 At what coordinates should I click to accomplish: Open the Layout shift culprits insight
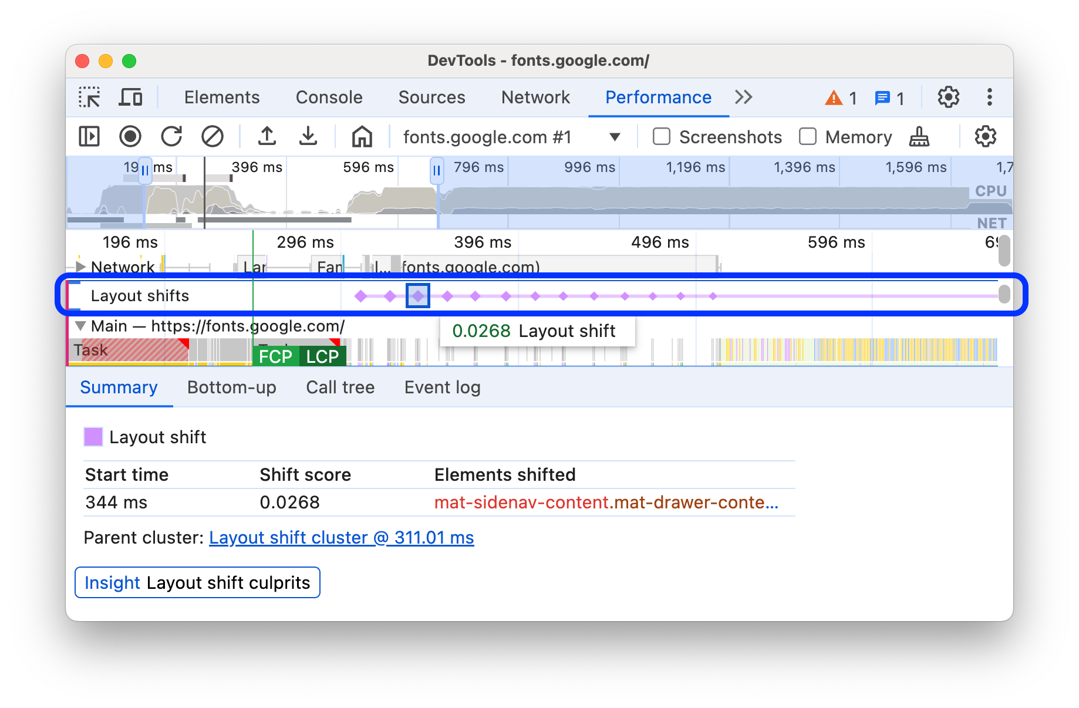[197, 582]
